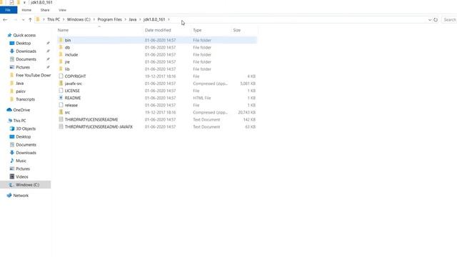457x257 pixels.
Task: Open Downloads under This PC
Action: point(26,152)
